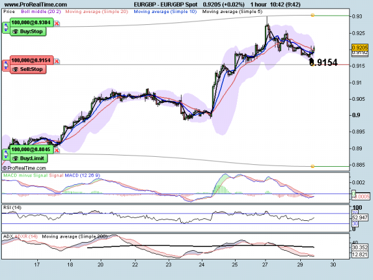Cancel the Buy Limit order at 0.8845
The width and height of the screenshot is (373, 280).
(x=57, y=151)
